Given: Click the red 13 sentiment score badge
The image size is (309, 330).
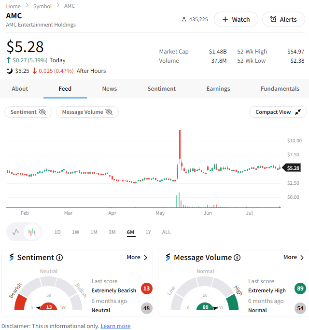Looking at the screenshot, I should (147, 289).
